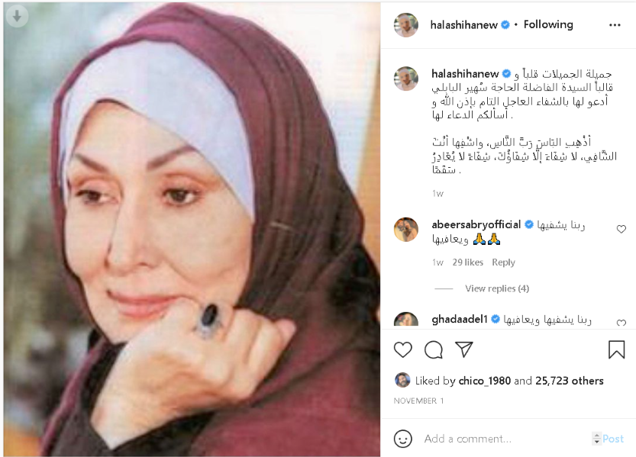Expand View replies (4)
This screenshot has width=636, height=457.
coord(497,288)
